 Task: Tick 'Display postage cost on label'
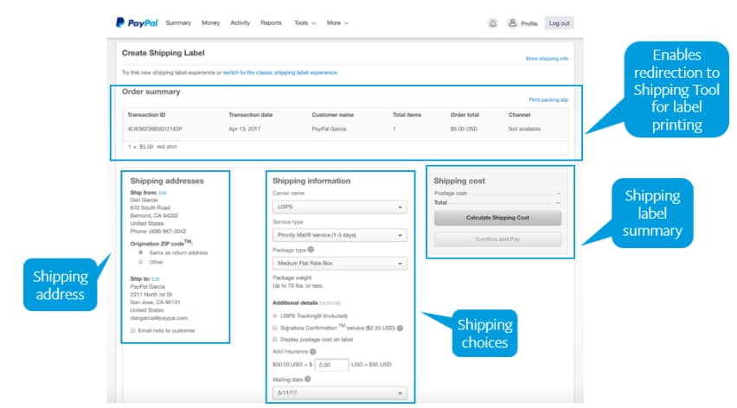tap(275, 339)
